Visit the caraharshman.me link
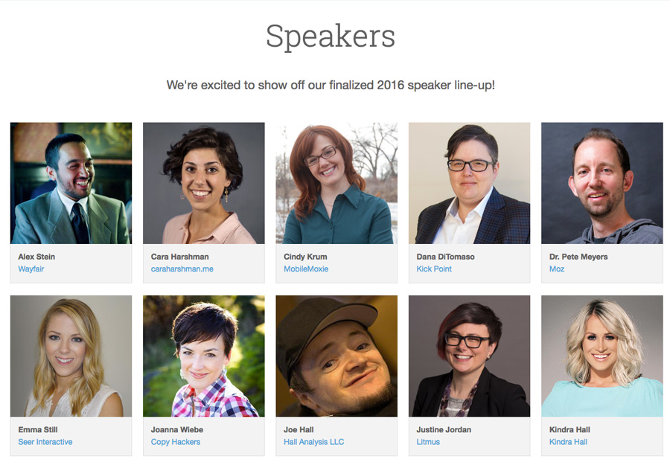Viewport: 670px width, 462px height. click(x=182, y=269)
